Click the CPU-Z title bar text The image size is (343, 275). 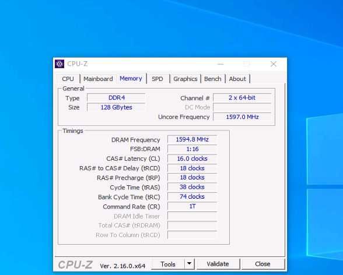coord(78,64)
